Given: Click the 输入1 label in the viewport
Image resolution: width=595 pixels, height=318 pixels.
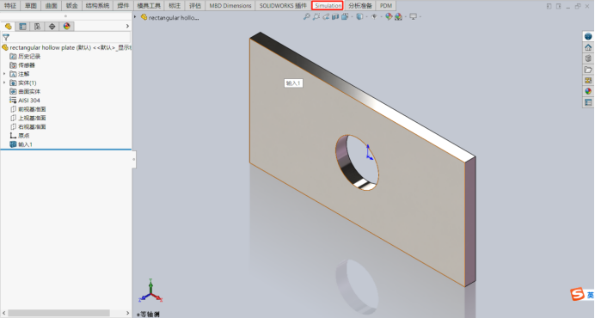Looking at the screenshot, I should (293, 83).
